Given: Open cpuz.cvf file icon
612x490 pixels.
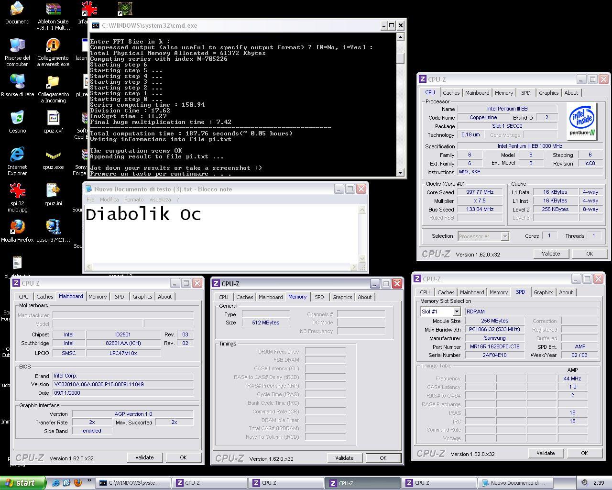Looking at the screenshot, I should [53, 122].
